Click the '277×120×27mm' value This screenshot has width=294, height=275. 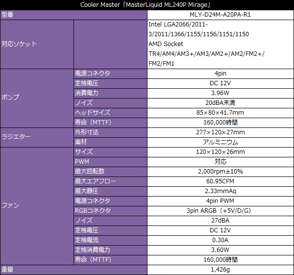(220, 132)
